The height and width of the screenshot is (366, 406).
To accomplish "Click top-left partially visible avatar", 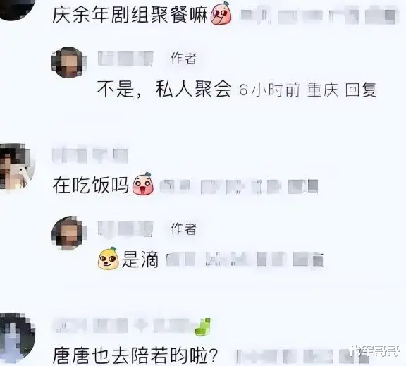I will [x=17, y=9].
